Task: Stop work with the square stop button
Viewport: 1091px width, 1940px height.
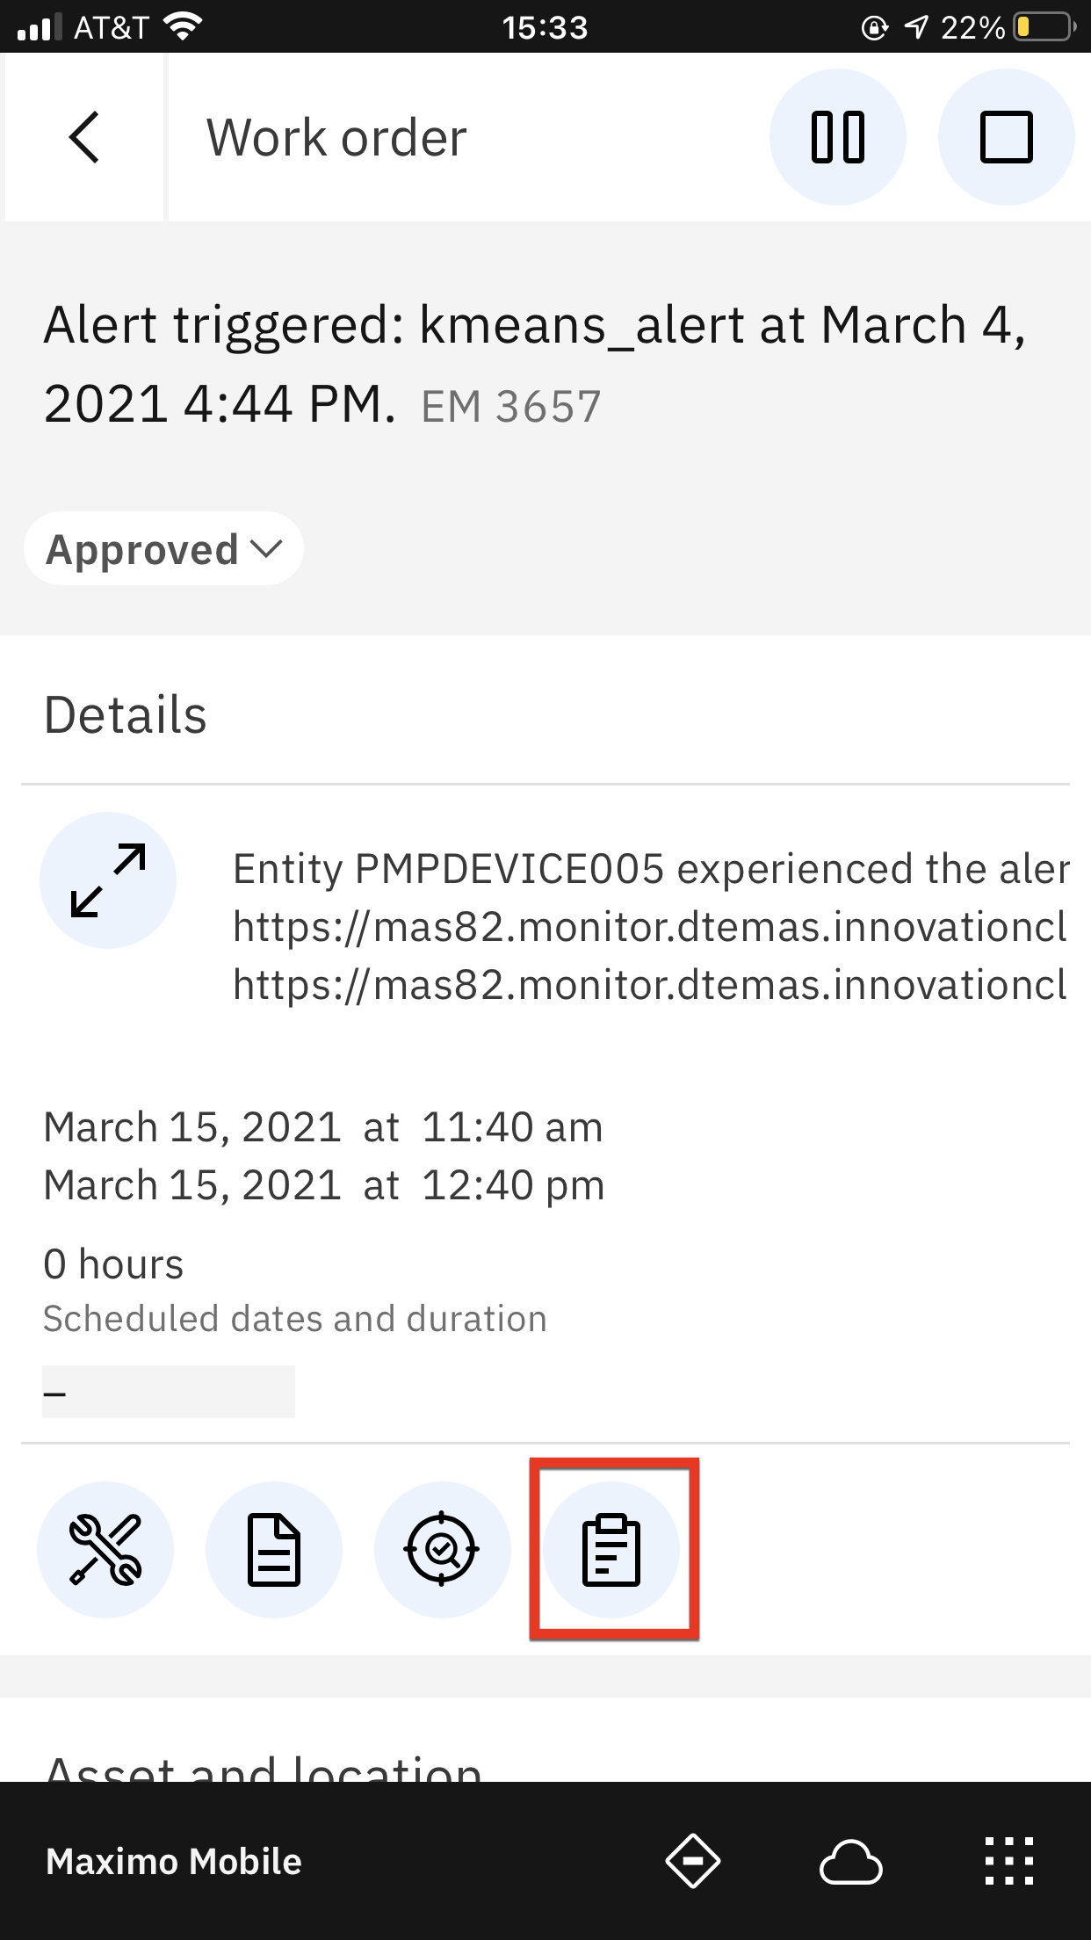Action: tap(1007, 137)
